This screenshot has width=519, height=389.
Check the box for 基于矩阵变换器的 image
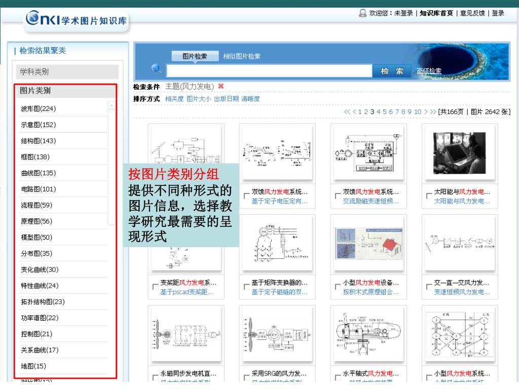(246, 287)
